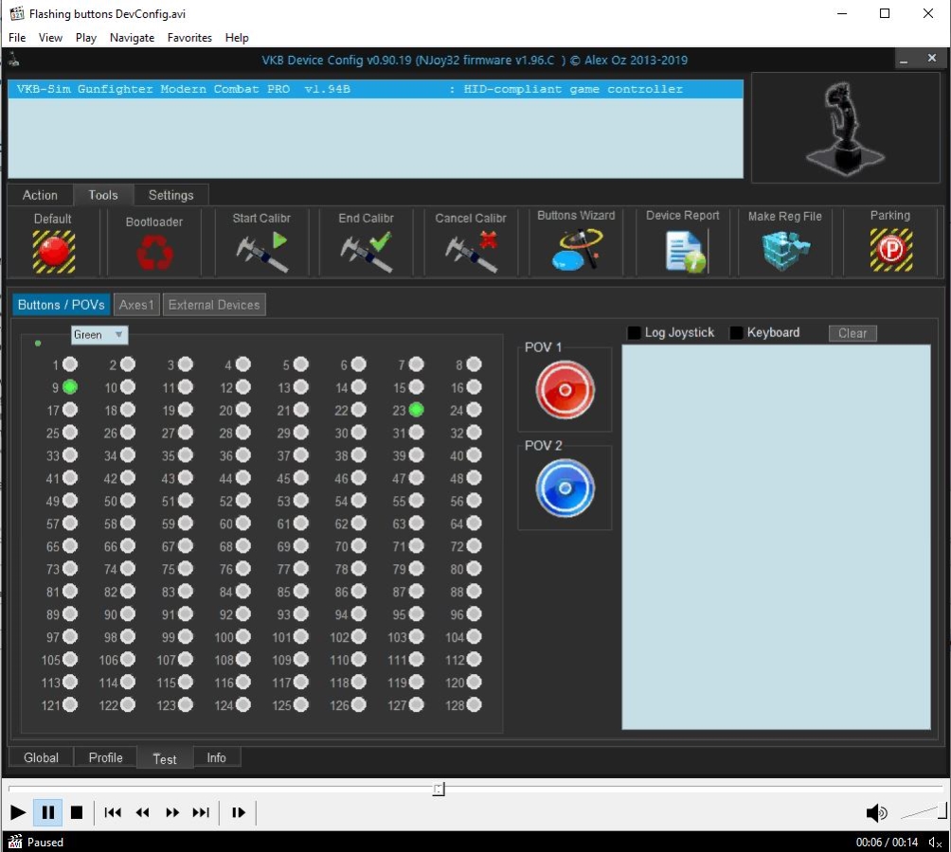
Task: Open the Green color dropdown
Action: [x=99, y=335]
